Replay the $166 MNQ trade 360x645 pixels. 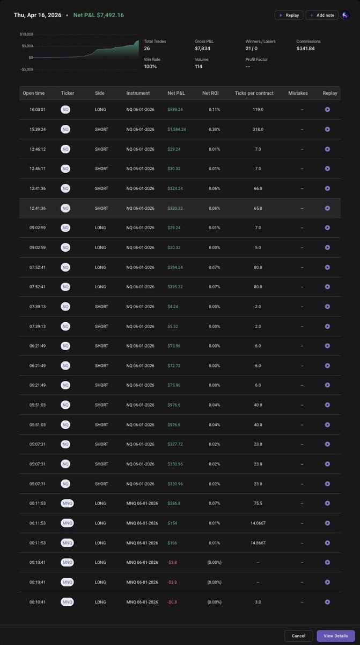pyautogui.click(x=327, y=543)
